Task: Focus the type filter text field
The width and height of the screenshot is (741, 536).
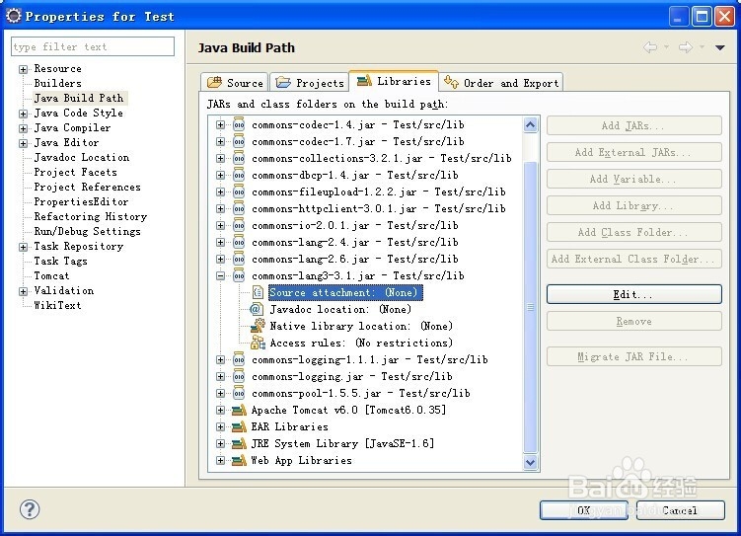Action: [93, 46]
